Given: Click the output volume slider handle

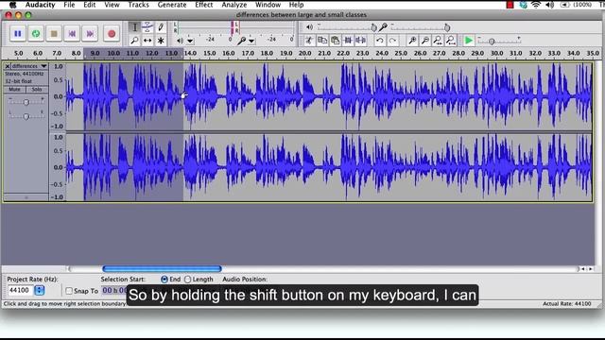Looking at the screenshot, I should point(373,27).
